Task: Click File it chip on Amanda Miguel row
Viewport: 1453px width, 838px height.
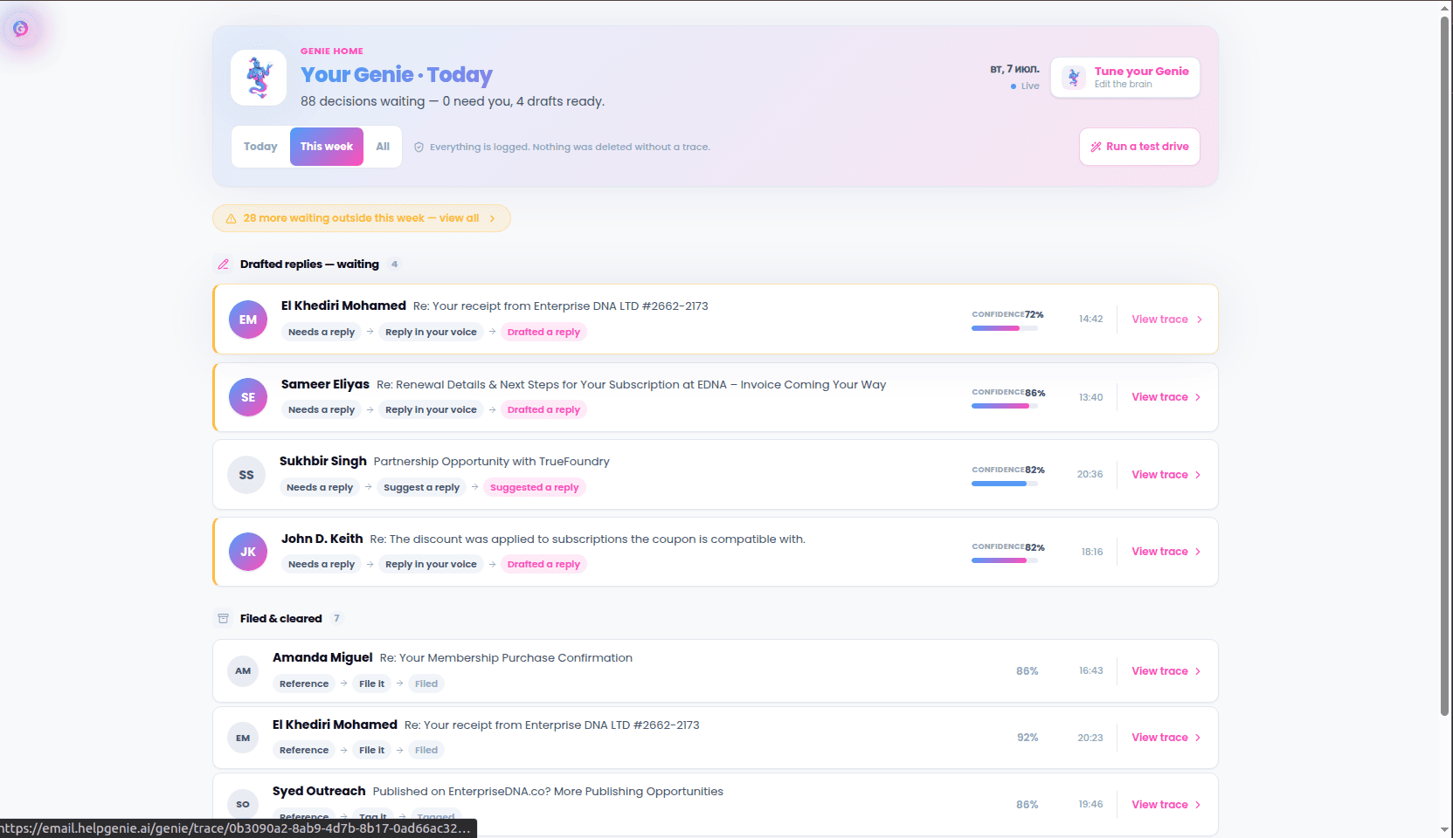Action: (371, 684)
